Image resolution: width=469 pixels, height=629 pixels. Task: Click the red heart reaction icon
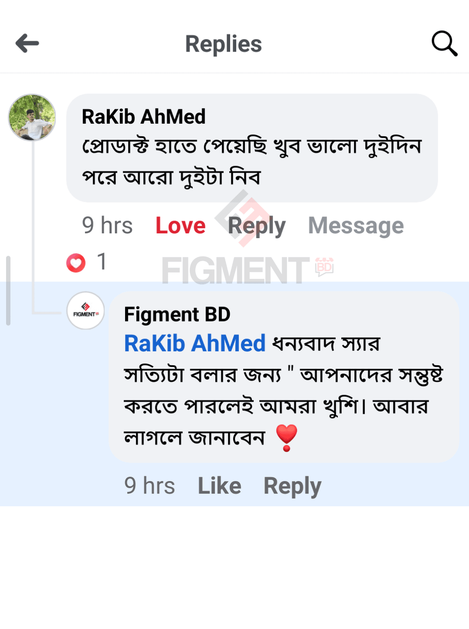coord(76,263)
